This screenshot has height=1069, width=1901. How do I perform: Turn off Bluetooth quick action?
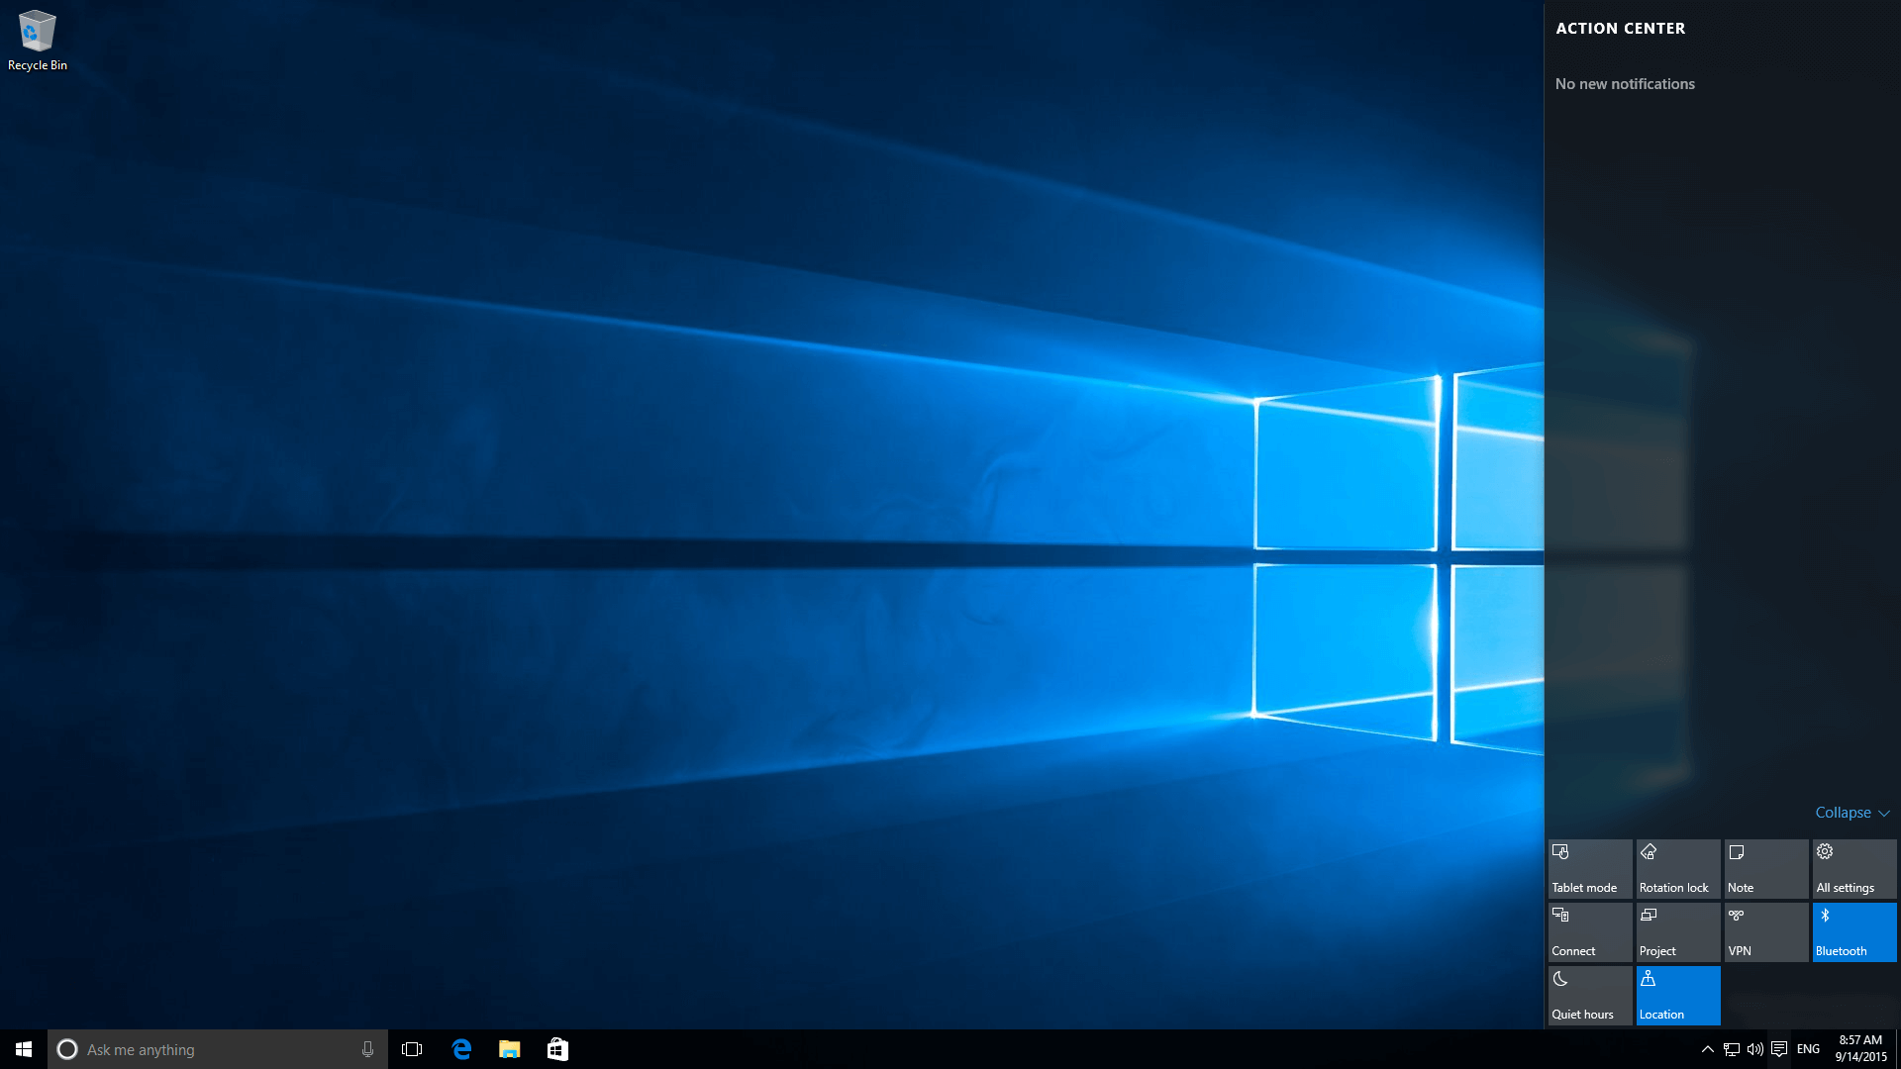[1854, 932]
